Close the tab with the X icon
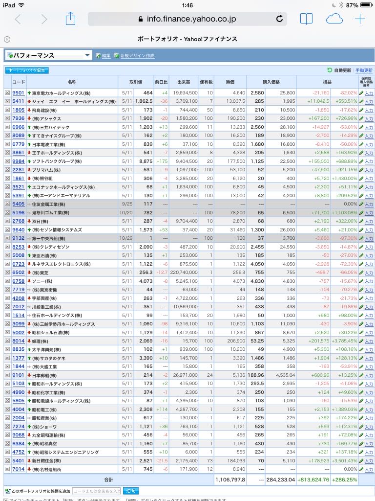The height and width of the screenshot is (501, 375). [7, 39]
